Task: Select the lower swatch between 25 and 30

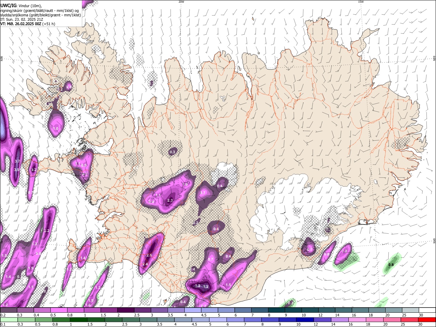Action: pos(409,320)
